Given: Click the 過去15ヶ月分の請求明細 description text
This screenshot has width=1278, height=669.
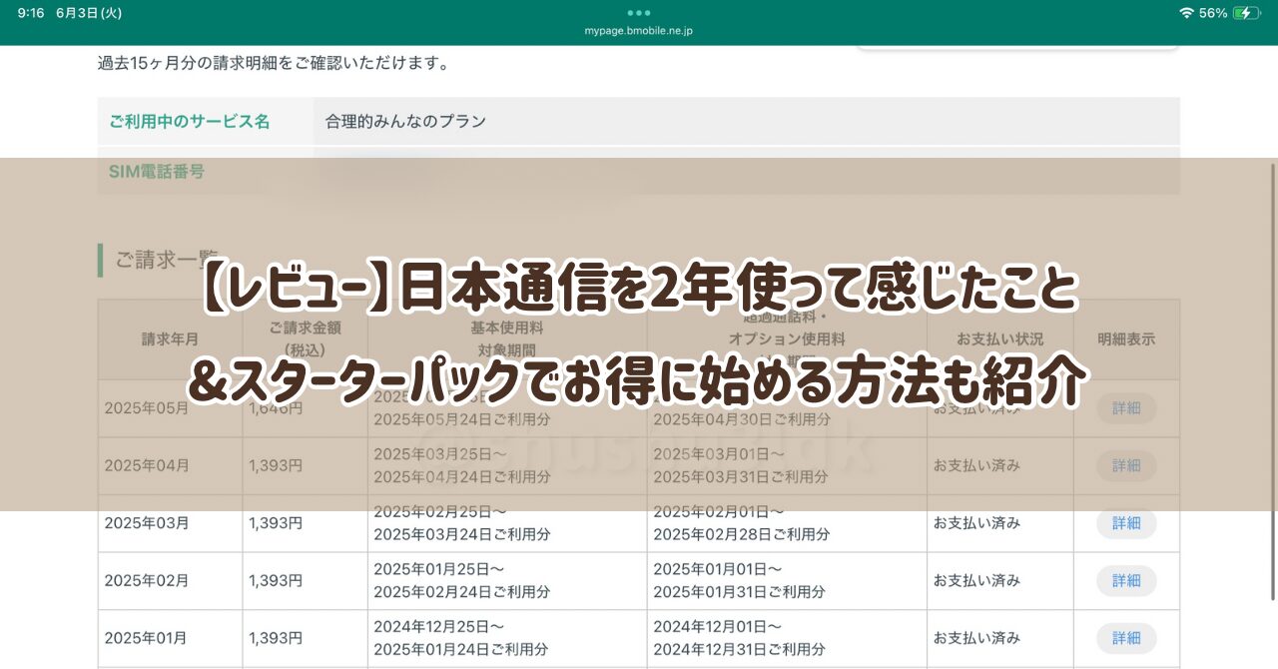Looking at the screenshot, I should [x=273, y=63].
